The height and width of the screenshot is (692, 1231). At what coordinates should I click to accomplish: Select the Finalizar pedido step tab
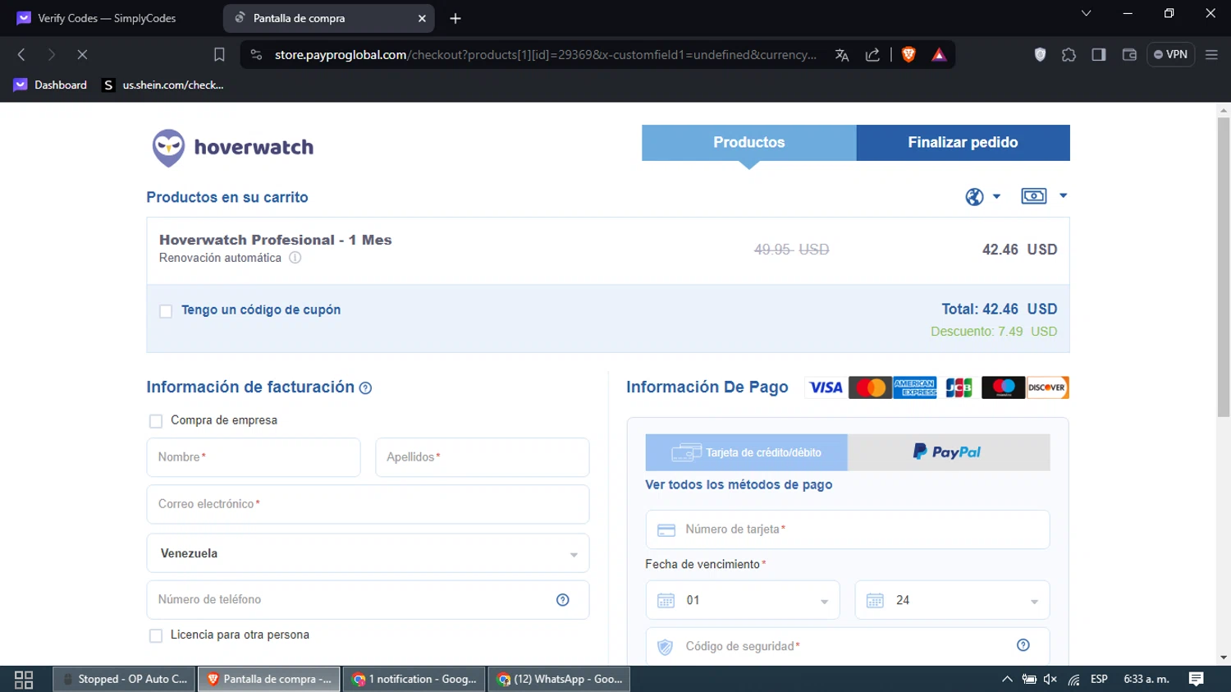tap(963, 143)
